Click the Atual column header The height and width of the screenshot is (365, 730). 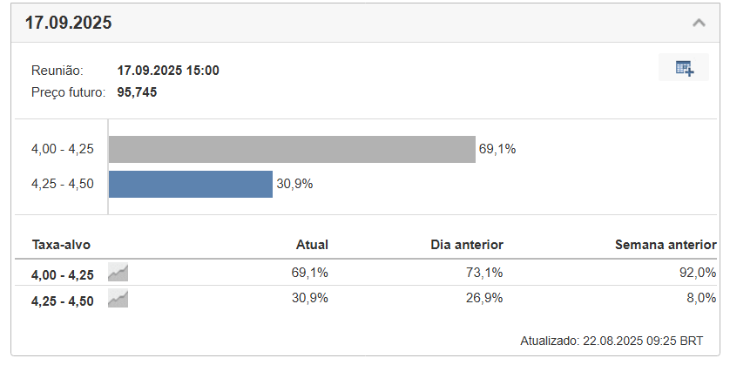(312, 245)
